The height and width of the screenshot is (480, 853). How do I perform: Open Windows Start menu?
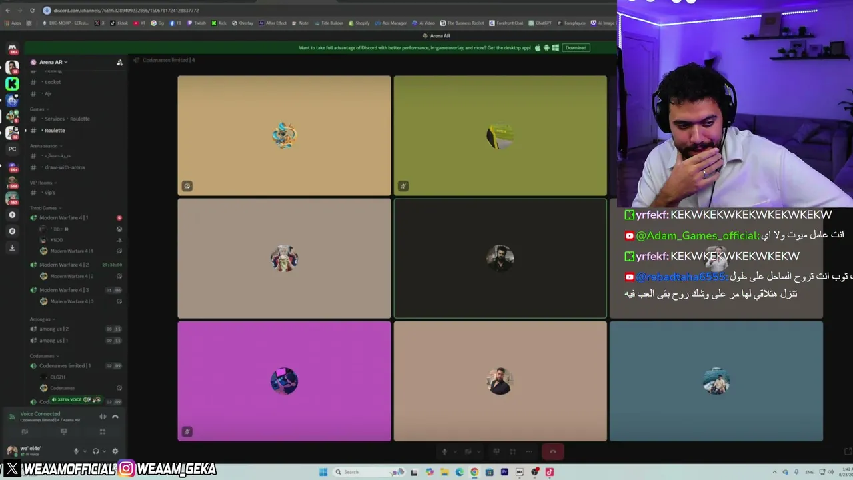pos(323,472)
